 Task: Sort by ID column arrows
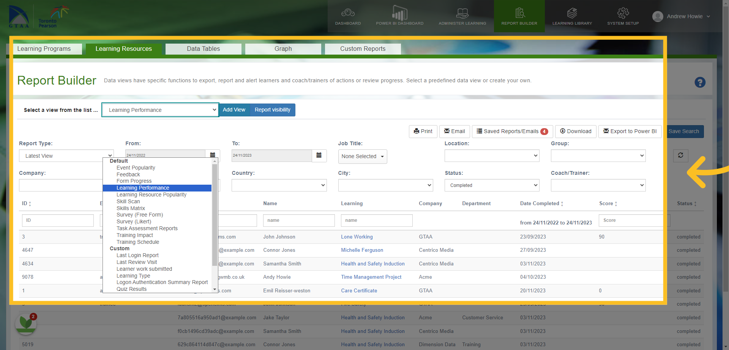click(x=30, y=204)
